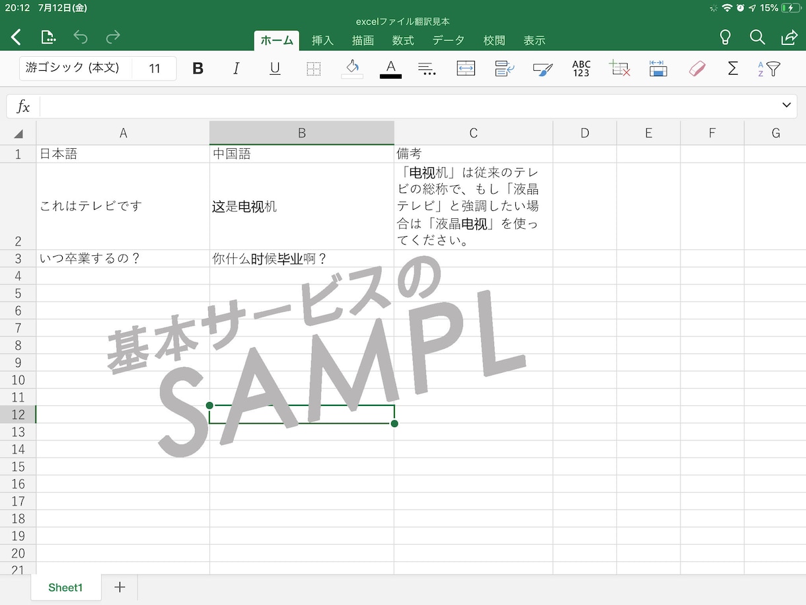
Task: Select column A header
Action: (123, 133)
